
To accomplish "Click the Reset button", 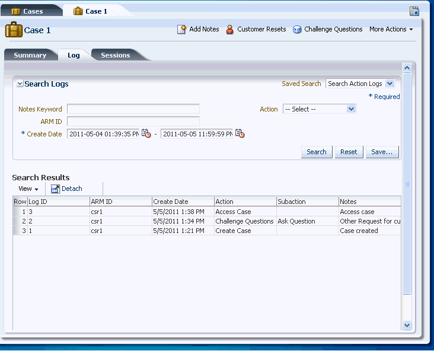I will pos(349,152).
